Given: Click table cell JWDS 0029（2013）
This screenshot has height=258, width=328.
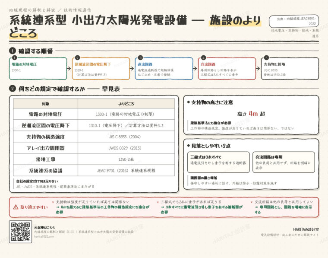Looking at the screenshot, I should coord(126,148).
